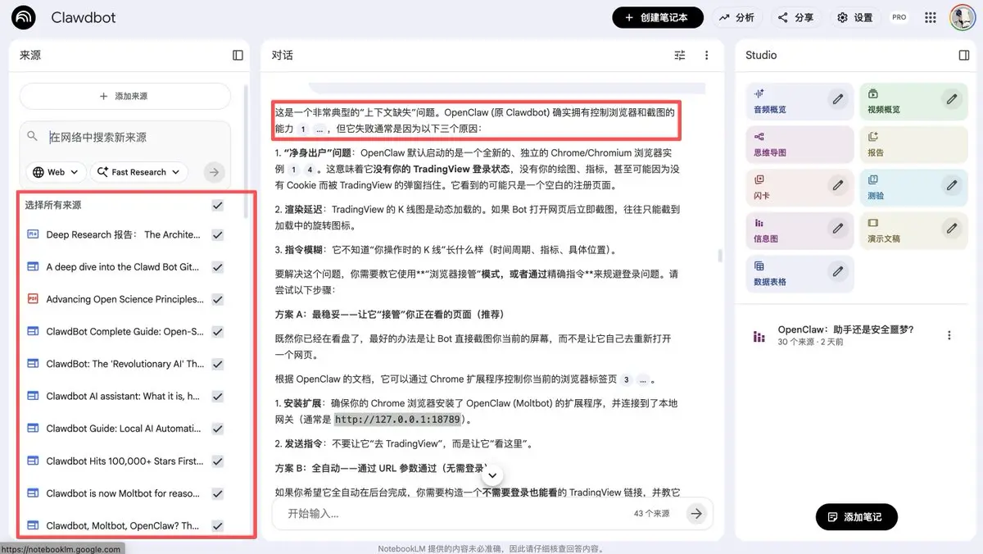983x554 pixels.
Task: Edit 测验 with its pencil icon
Action: 952,185
